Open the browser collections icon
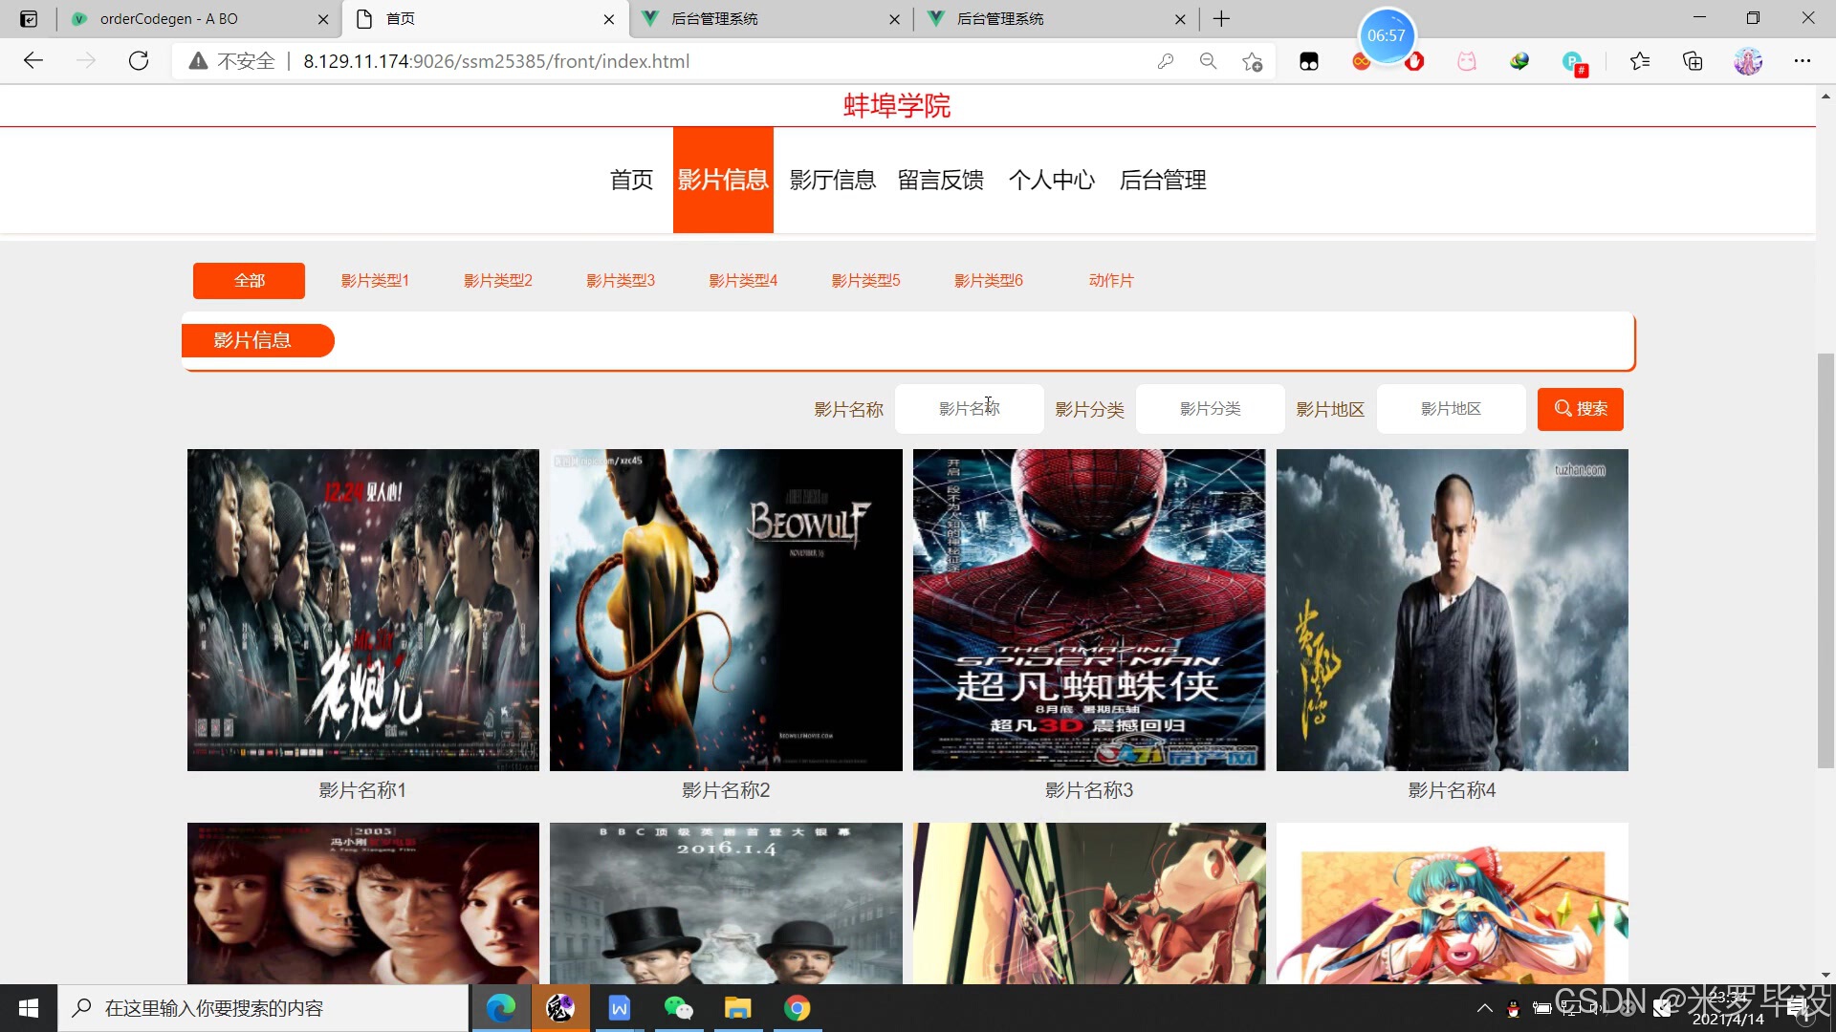The width and height of the screenshot is (1836, 1032). (x=1693, y=61)
